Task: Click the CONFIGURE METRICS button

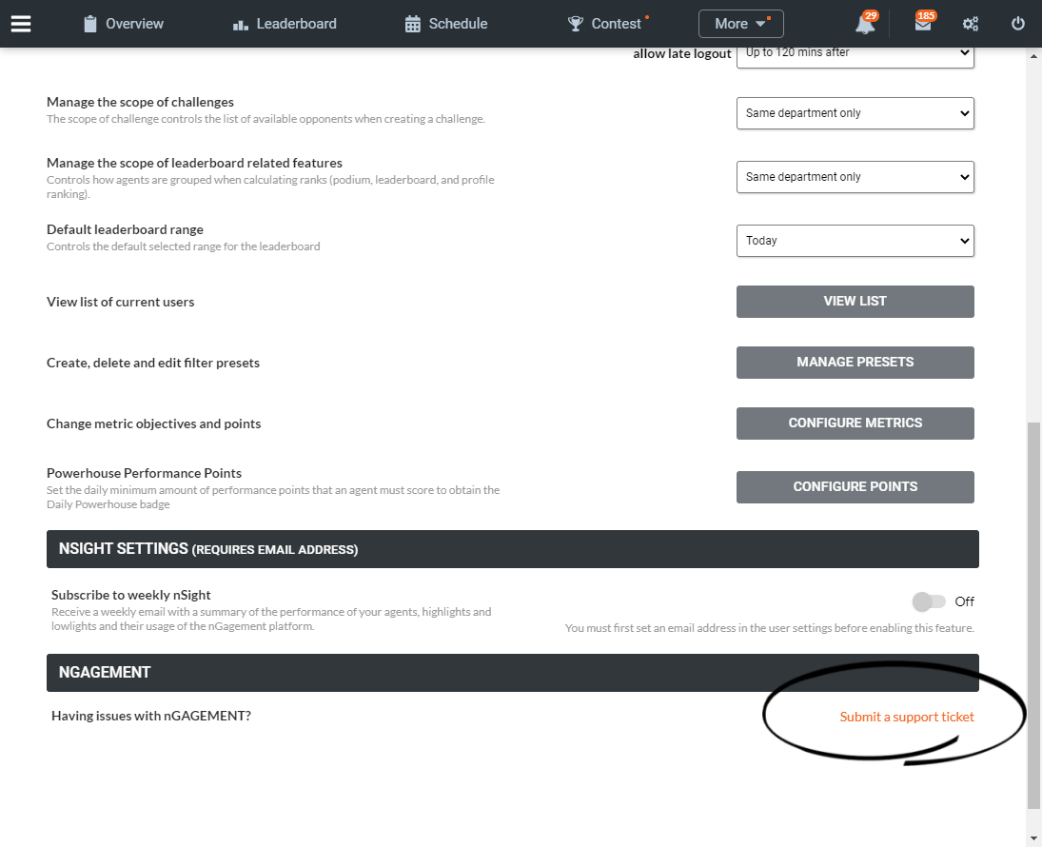Action: coord(855,423)
